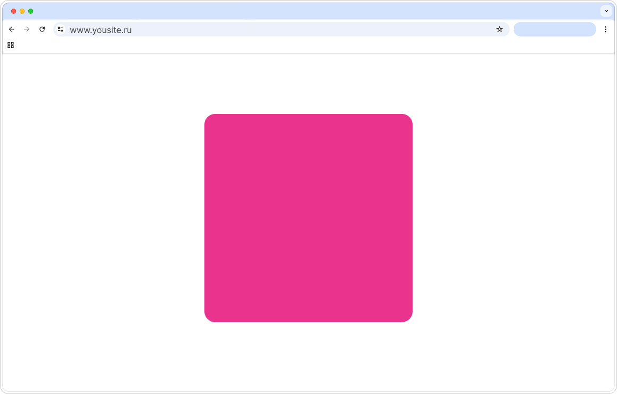Click the www.yousite.ru address text

(101, 30)
